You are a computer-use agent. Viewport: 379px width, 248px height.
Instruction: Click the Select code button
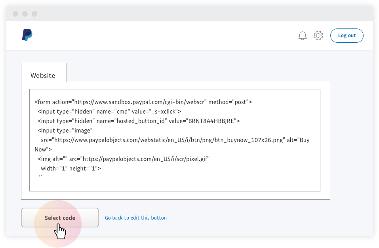pyautogui.click(x=60, y=218)
